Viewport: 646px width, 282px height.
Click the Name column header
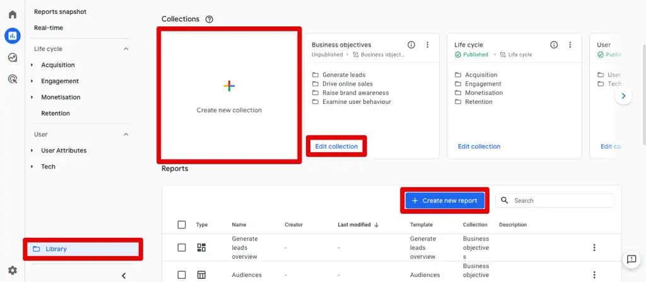[239, 225]
